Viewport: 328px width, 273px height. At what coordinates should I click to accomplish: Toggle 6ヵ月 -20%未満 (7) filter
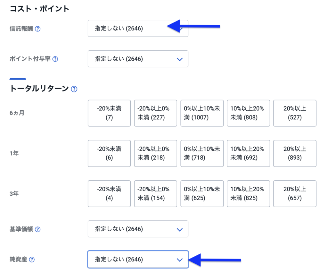109,113
